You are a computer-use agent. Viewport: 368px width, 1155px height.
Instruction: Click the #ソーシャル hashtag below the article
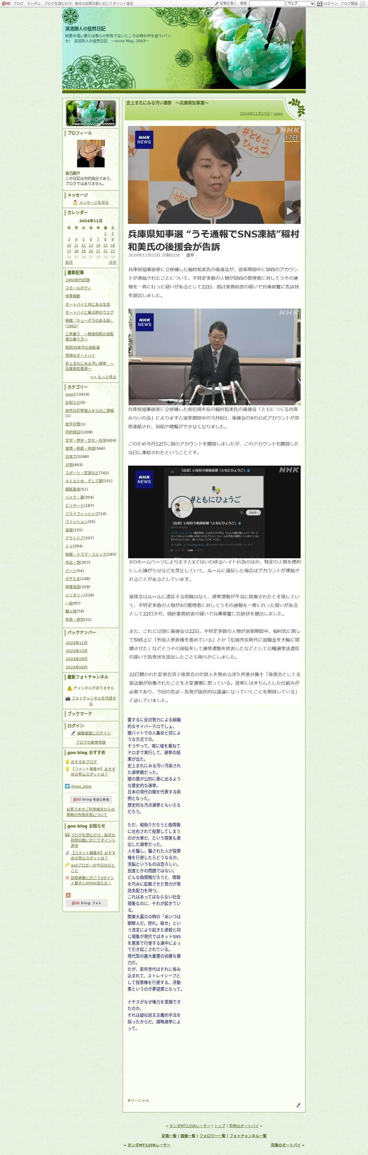[x=138, y=1100]
